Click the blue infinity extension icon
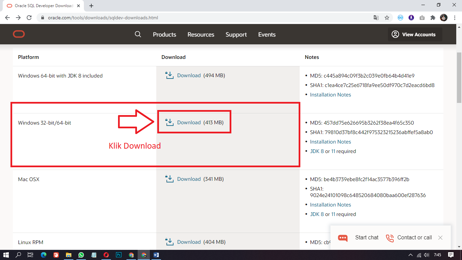Image resolution: width=462 pixels, height=260 pixels. point(400,18)
